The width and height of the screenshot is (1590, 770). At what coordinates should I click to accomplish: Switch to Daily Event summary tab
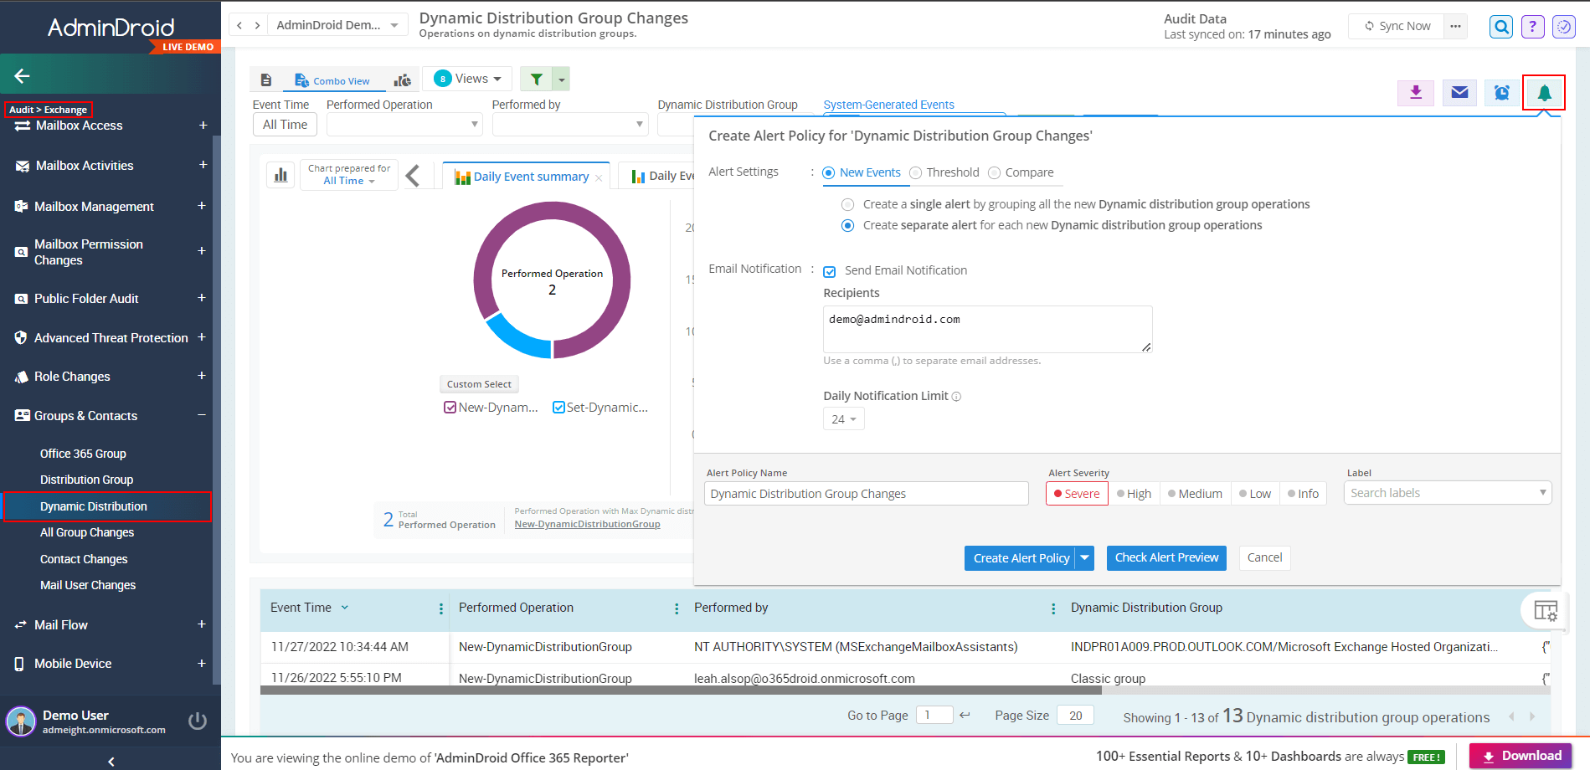(531, 177)
